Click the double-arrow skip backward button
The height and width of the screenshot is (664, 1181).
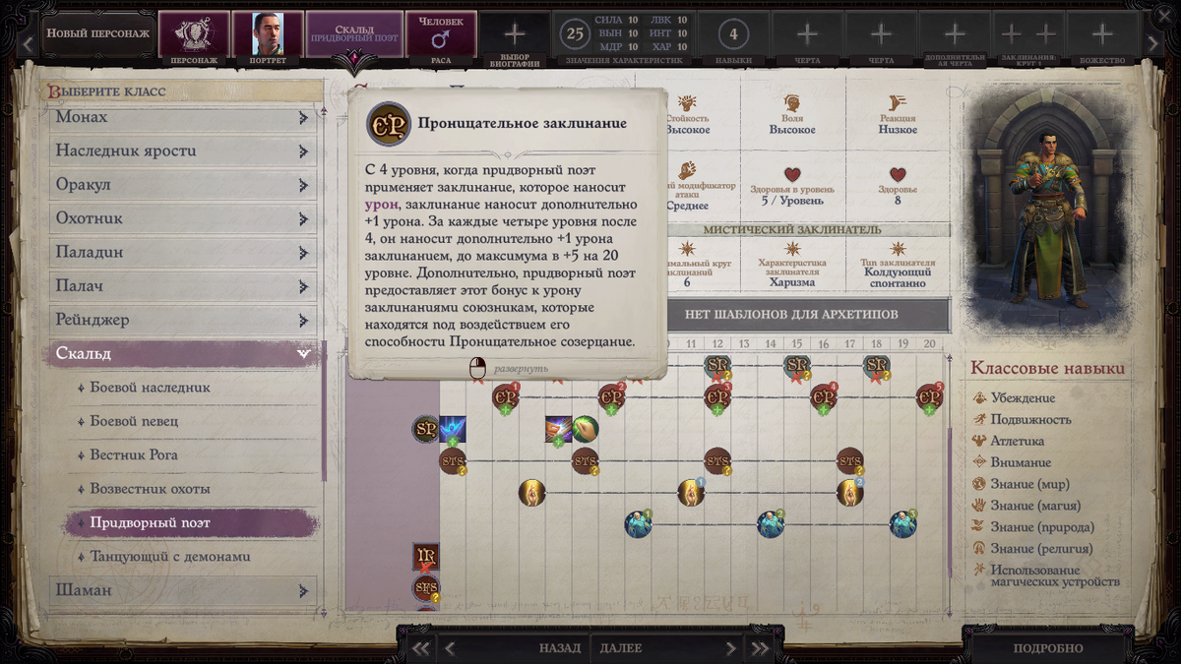pos(421,648)
